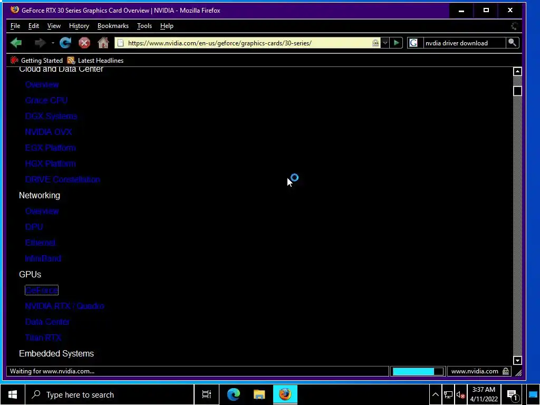Screen dimensions: 540x405
Task: Open the HGX Platform link
Action: click(50, 163)
